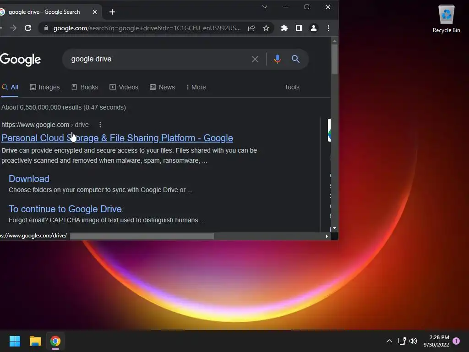
Task: Close the google drive search tab
Action: [94, 12]
